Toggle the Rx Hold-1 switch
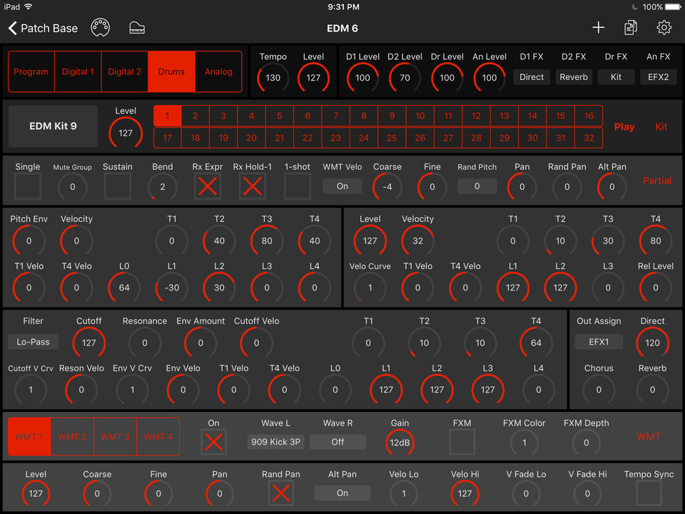 253,186
